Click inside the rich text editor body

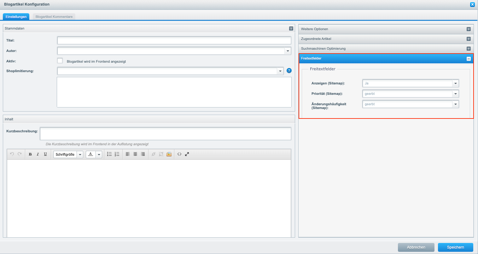pos(149,198)
